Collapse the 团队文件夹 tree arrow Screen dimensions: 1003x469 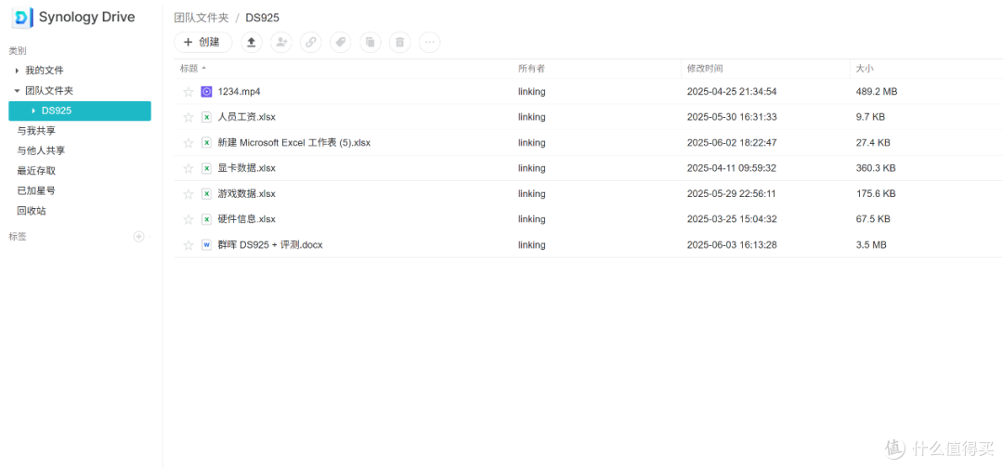pyautogui.click(x=18, y=91)
